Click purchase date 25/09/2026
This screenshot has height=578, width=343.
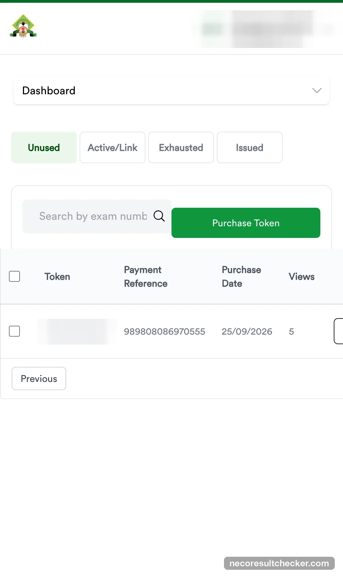(x=247, y=332)
